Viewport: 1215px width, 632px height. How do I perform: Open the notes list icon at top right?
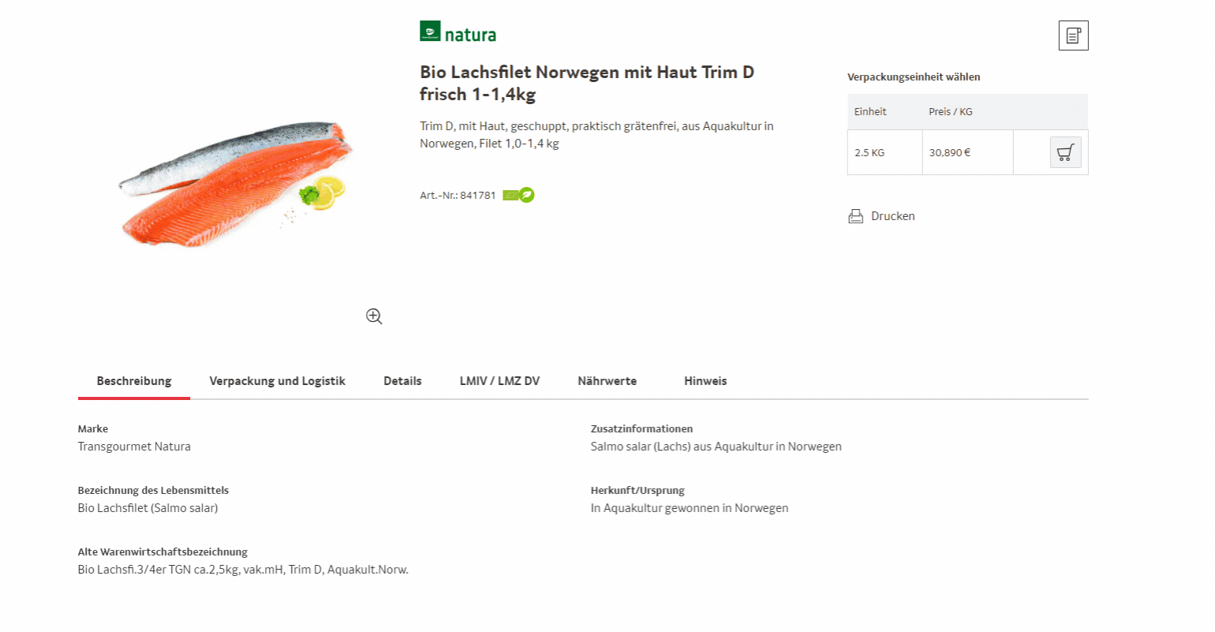pyautogui.click(x=1073, y=36)
